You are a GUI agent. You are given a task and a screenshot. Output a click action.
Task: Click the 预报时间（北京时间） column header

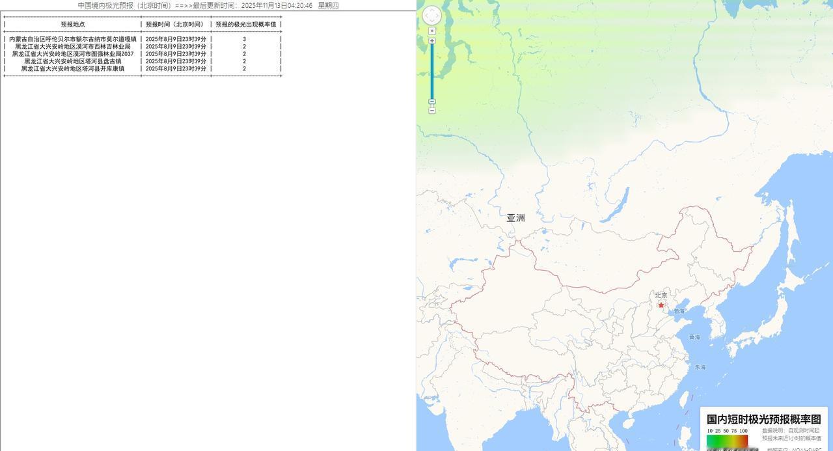176,24
